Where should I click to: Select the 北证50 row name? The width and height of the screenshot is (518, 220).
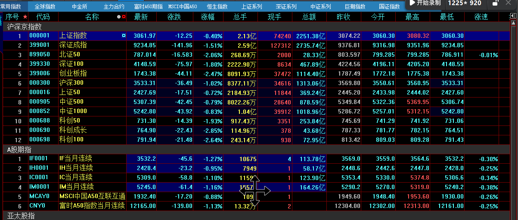[x=70, y=55]
